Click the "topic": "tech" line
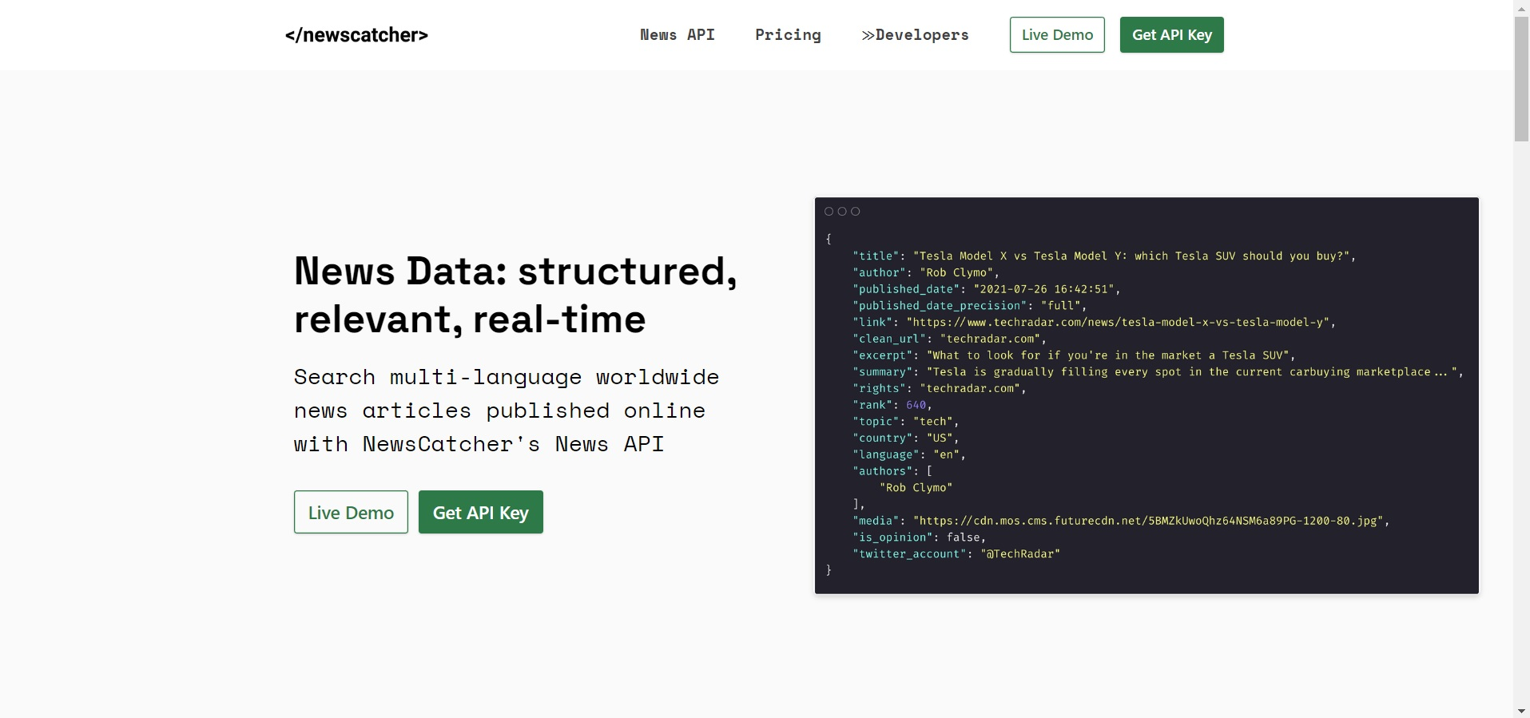Viewport: 1530px width, 718px height. point(906,422)
